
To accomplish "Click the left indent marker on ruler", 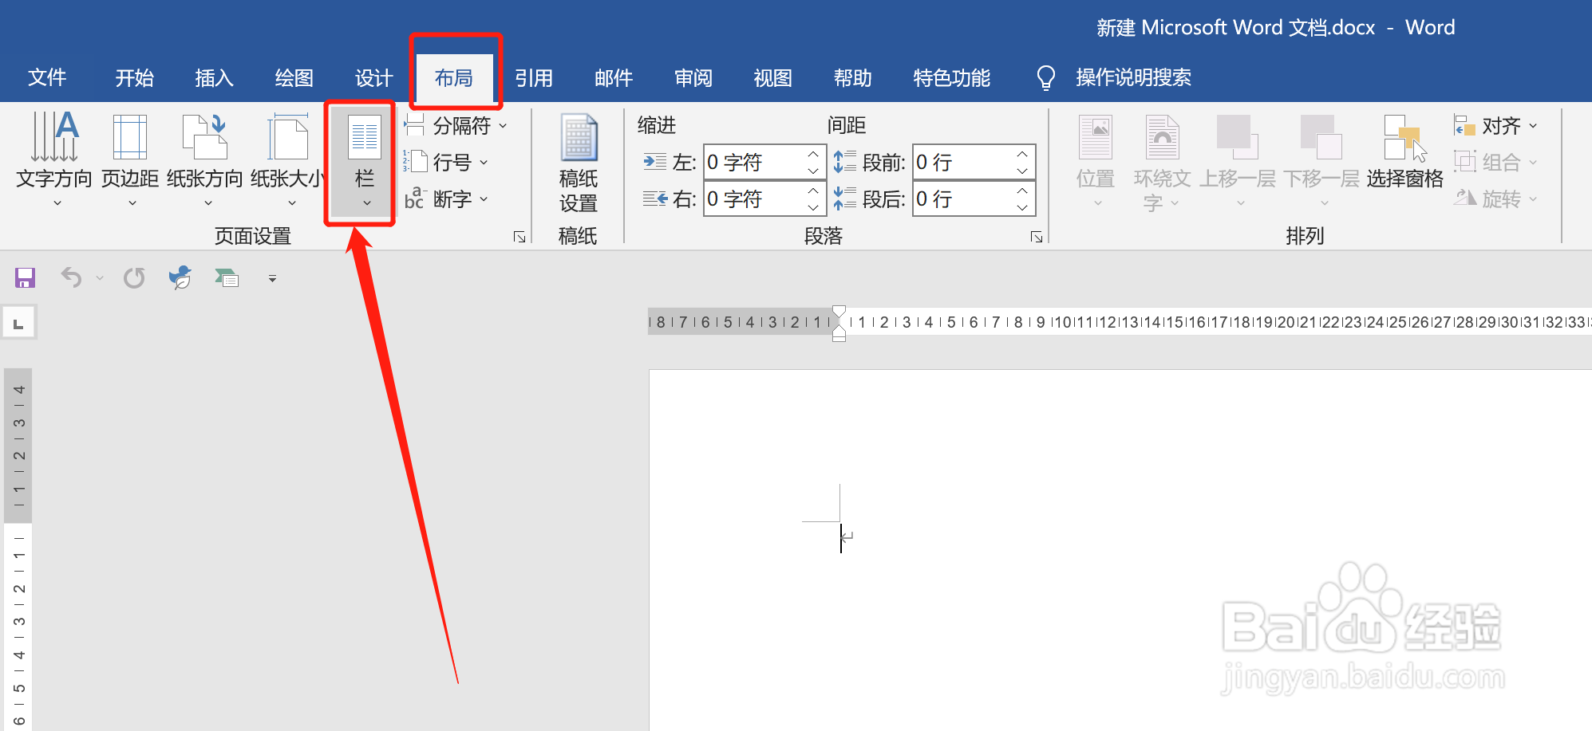I will coord(839,337).
